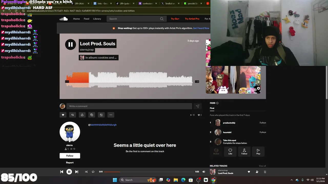Open Microsoft Store from taskbar
The image size is (328, 184).
pyautogui.click(x=191, y=180)
